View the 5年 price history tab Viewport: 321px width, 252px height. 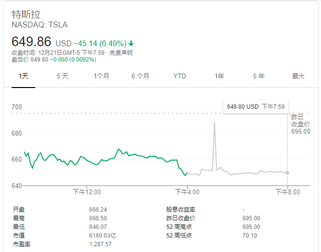click(x=258, y=76)
